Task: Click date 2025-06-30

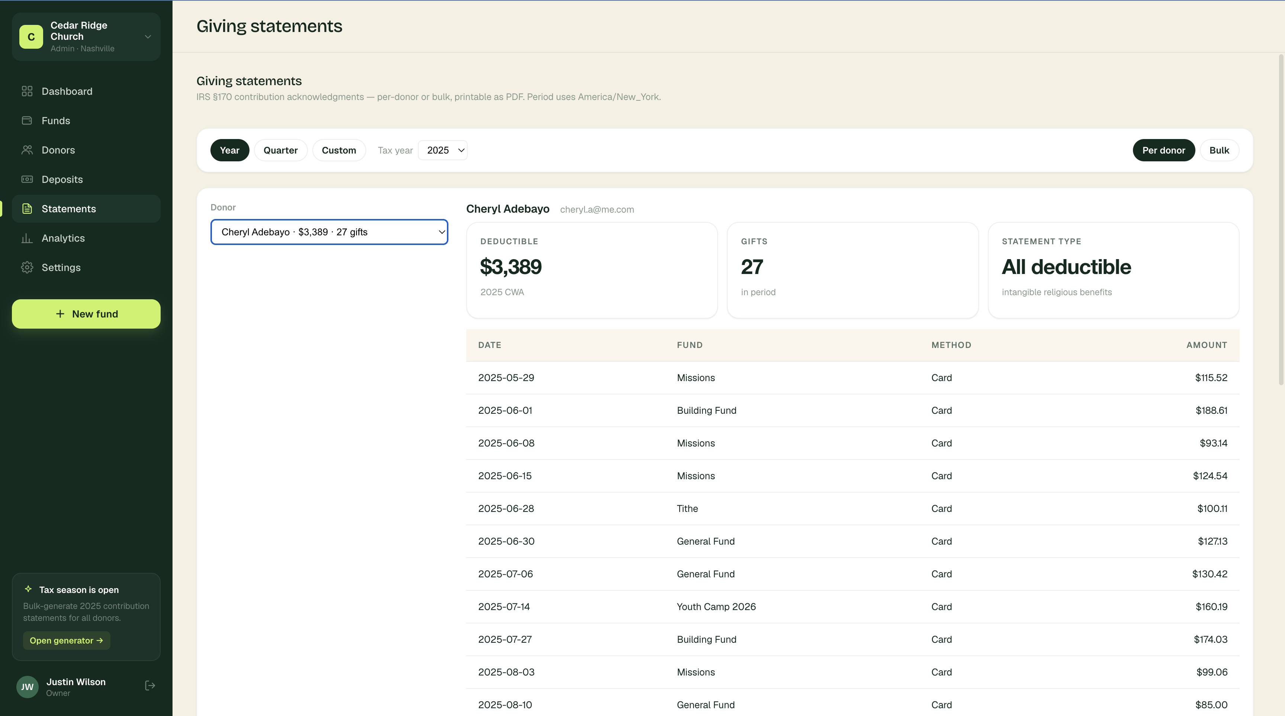Action: pos(506,541)
